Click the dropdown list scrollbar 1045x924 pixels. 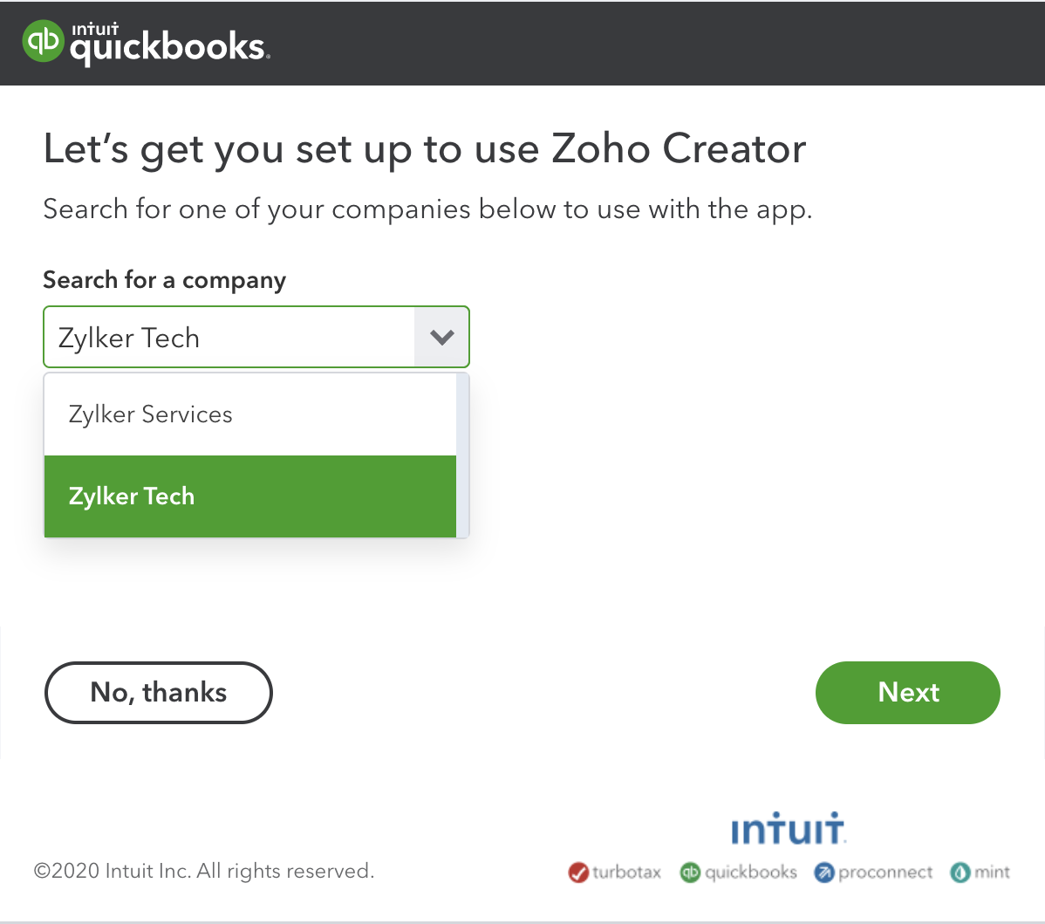point(463,455)
